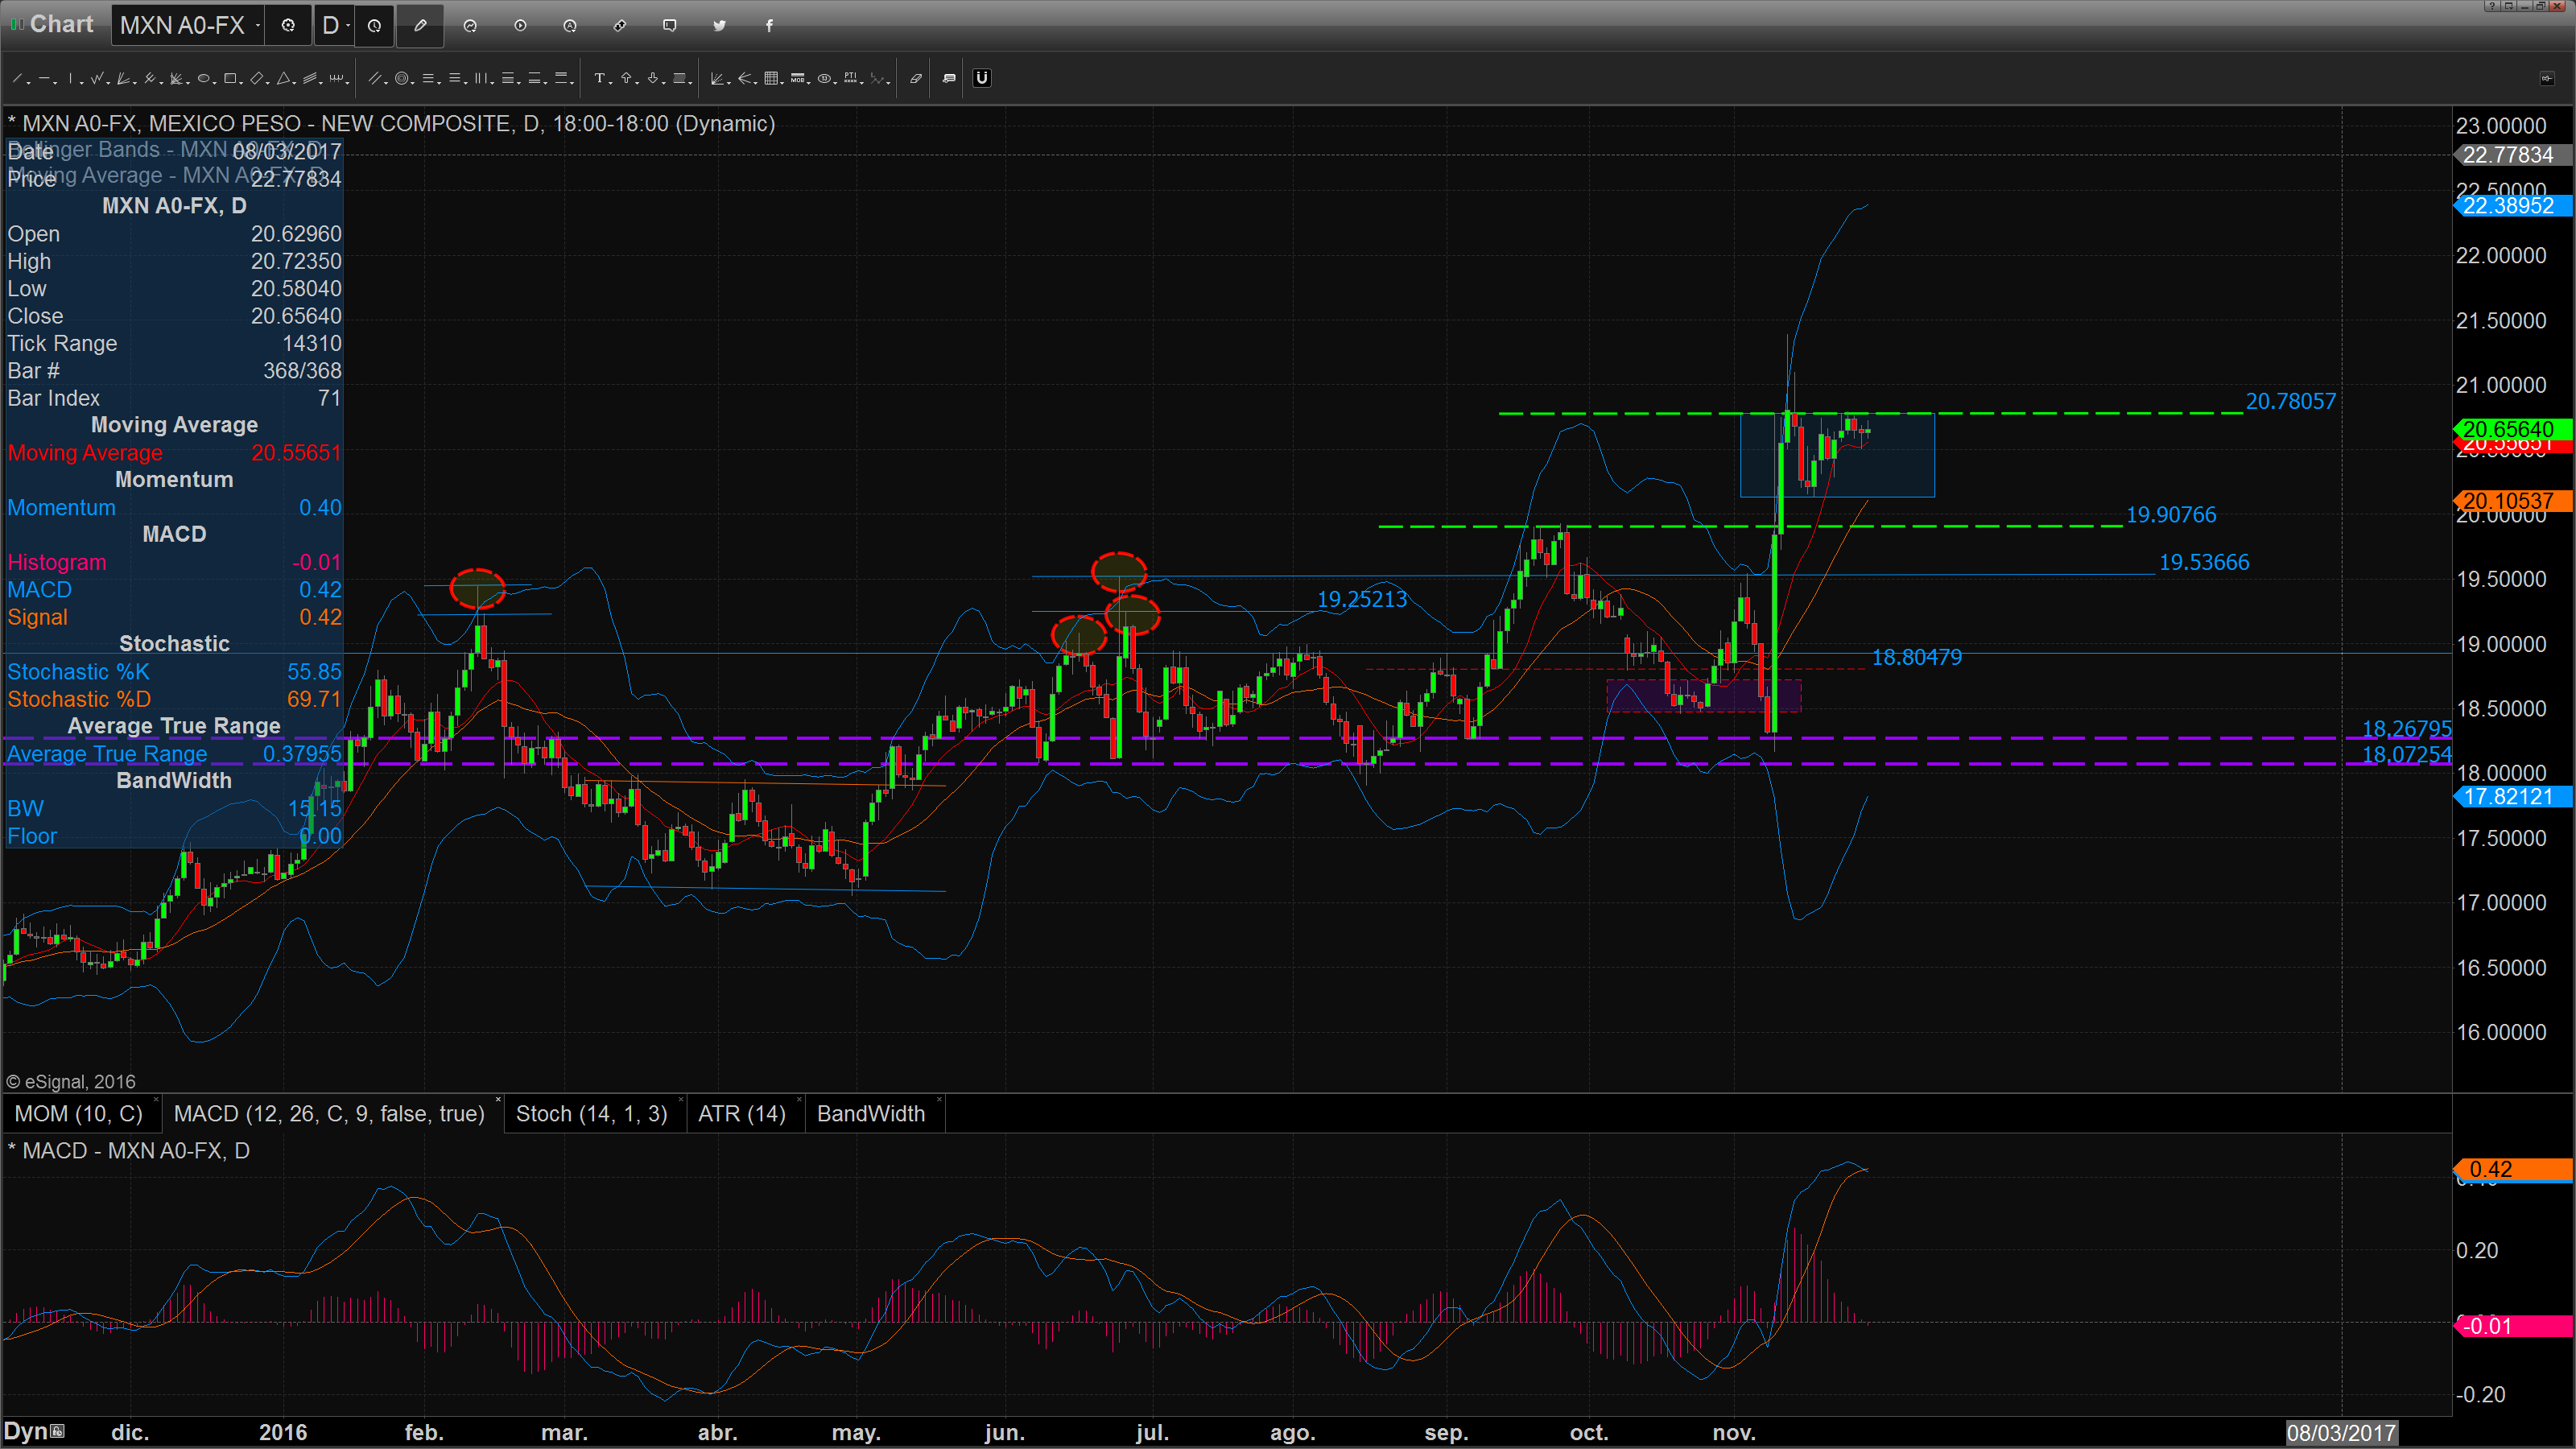Viewport: 2576px width, 1449px height.
Task: Click the orange 0.42 MACD value tag
Action: [2512, 1169]
